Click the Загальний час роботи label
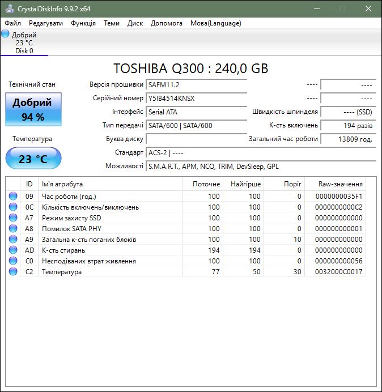Screen dimensions: 382x392 [x=283, y=139]
